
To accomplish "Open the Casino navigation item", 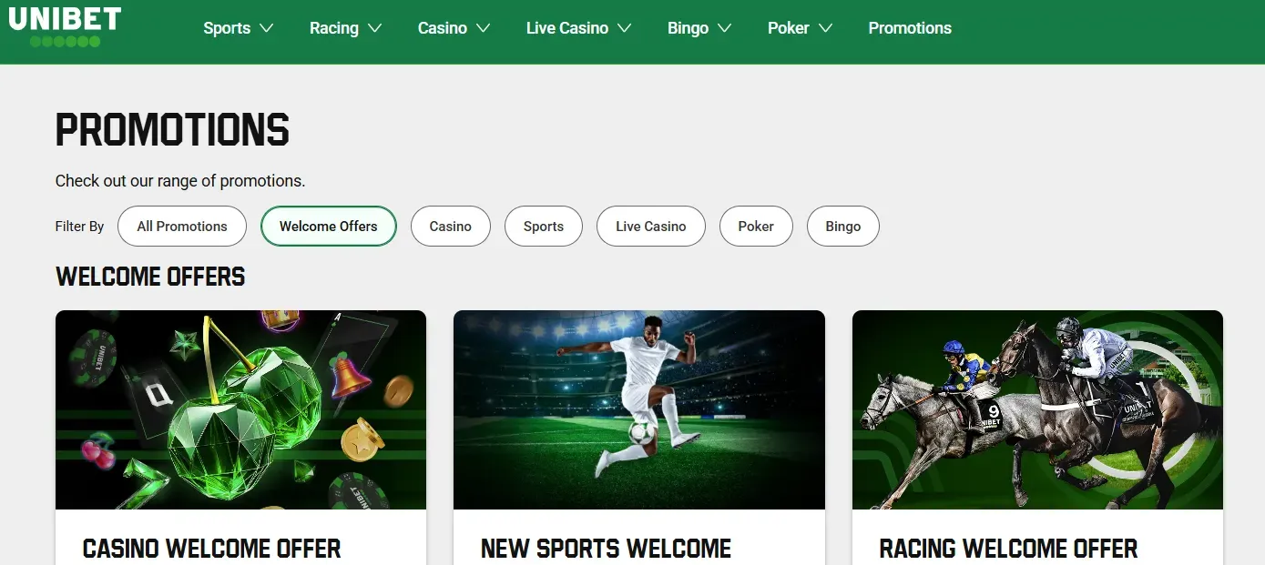I will tap(443, 28).
